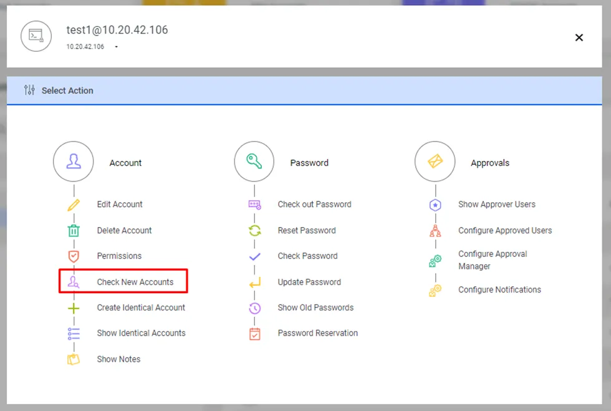Click the plus icon for Create Identical Account
Screen dimensions: 611x411
pos(74,308)
